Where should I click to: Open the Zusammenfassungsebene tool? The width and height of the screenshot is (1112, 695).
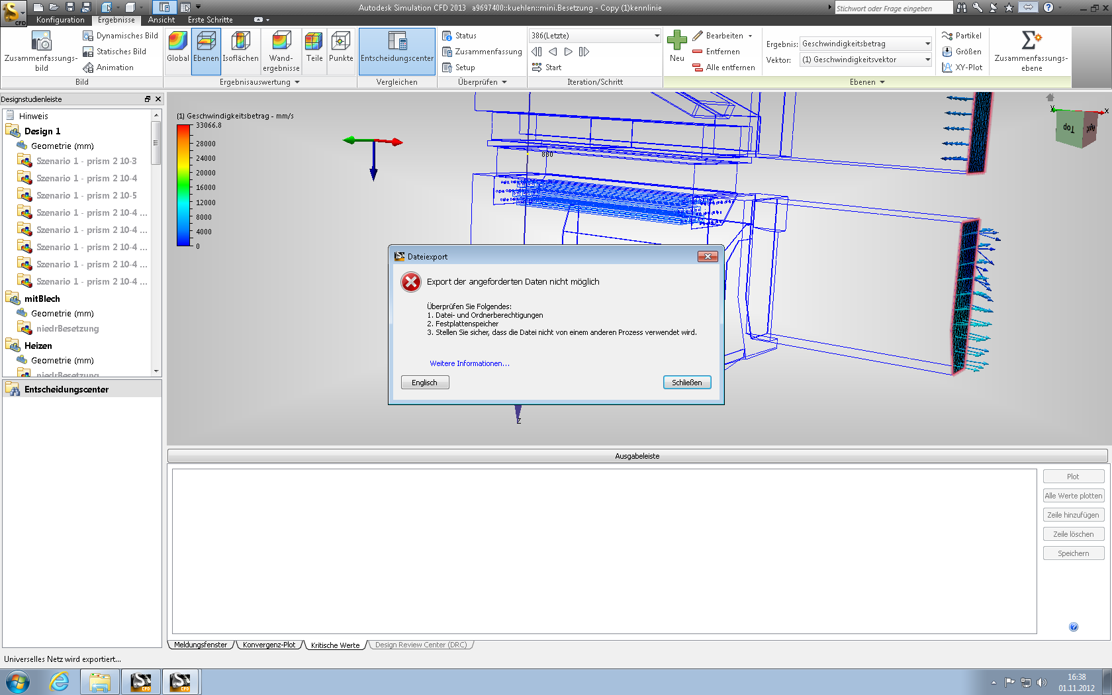click(x=1031, y=52)
